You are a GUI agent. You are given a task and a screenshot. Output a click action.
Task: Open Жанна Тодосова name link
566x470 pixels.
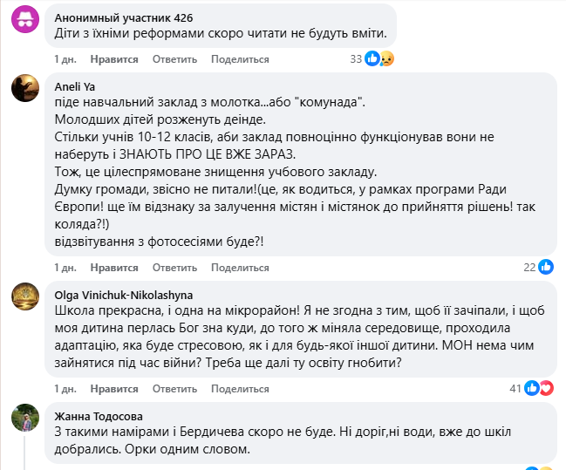pyautogui.click(x=99, y=416)
